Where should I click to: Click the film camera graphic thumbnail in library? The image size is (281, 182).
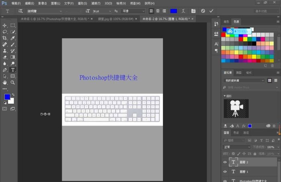[236, 108]
